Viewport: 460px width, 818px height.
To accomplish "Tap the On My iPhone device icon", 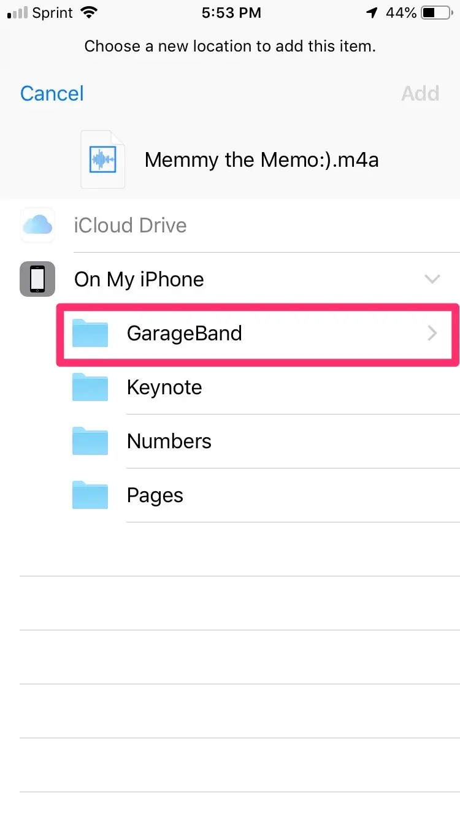I will tap(37, 279).
